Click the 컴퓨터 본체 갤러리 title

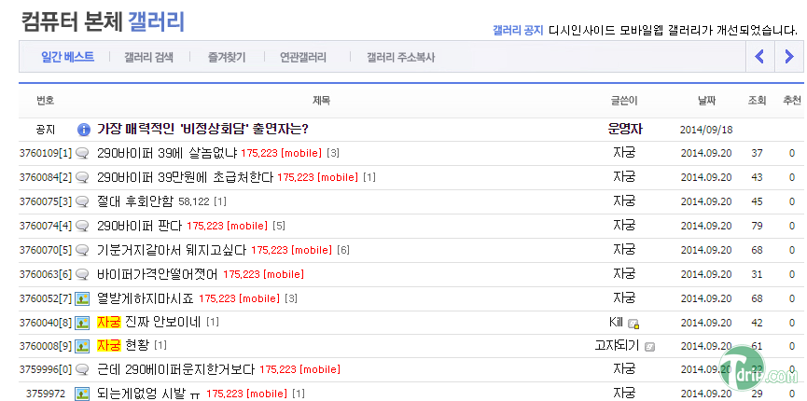click(x=103, y=21)
